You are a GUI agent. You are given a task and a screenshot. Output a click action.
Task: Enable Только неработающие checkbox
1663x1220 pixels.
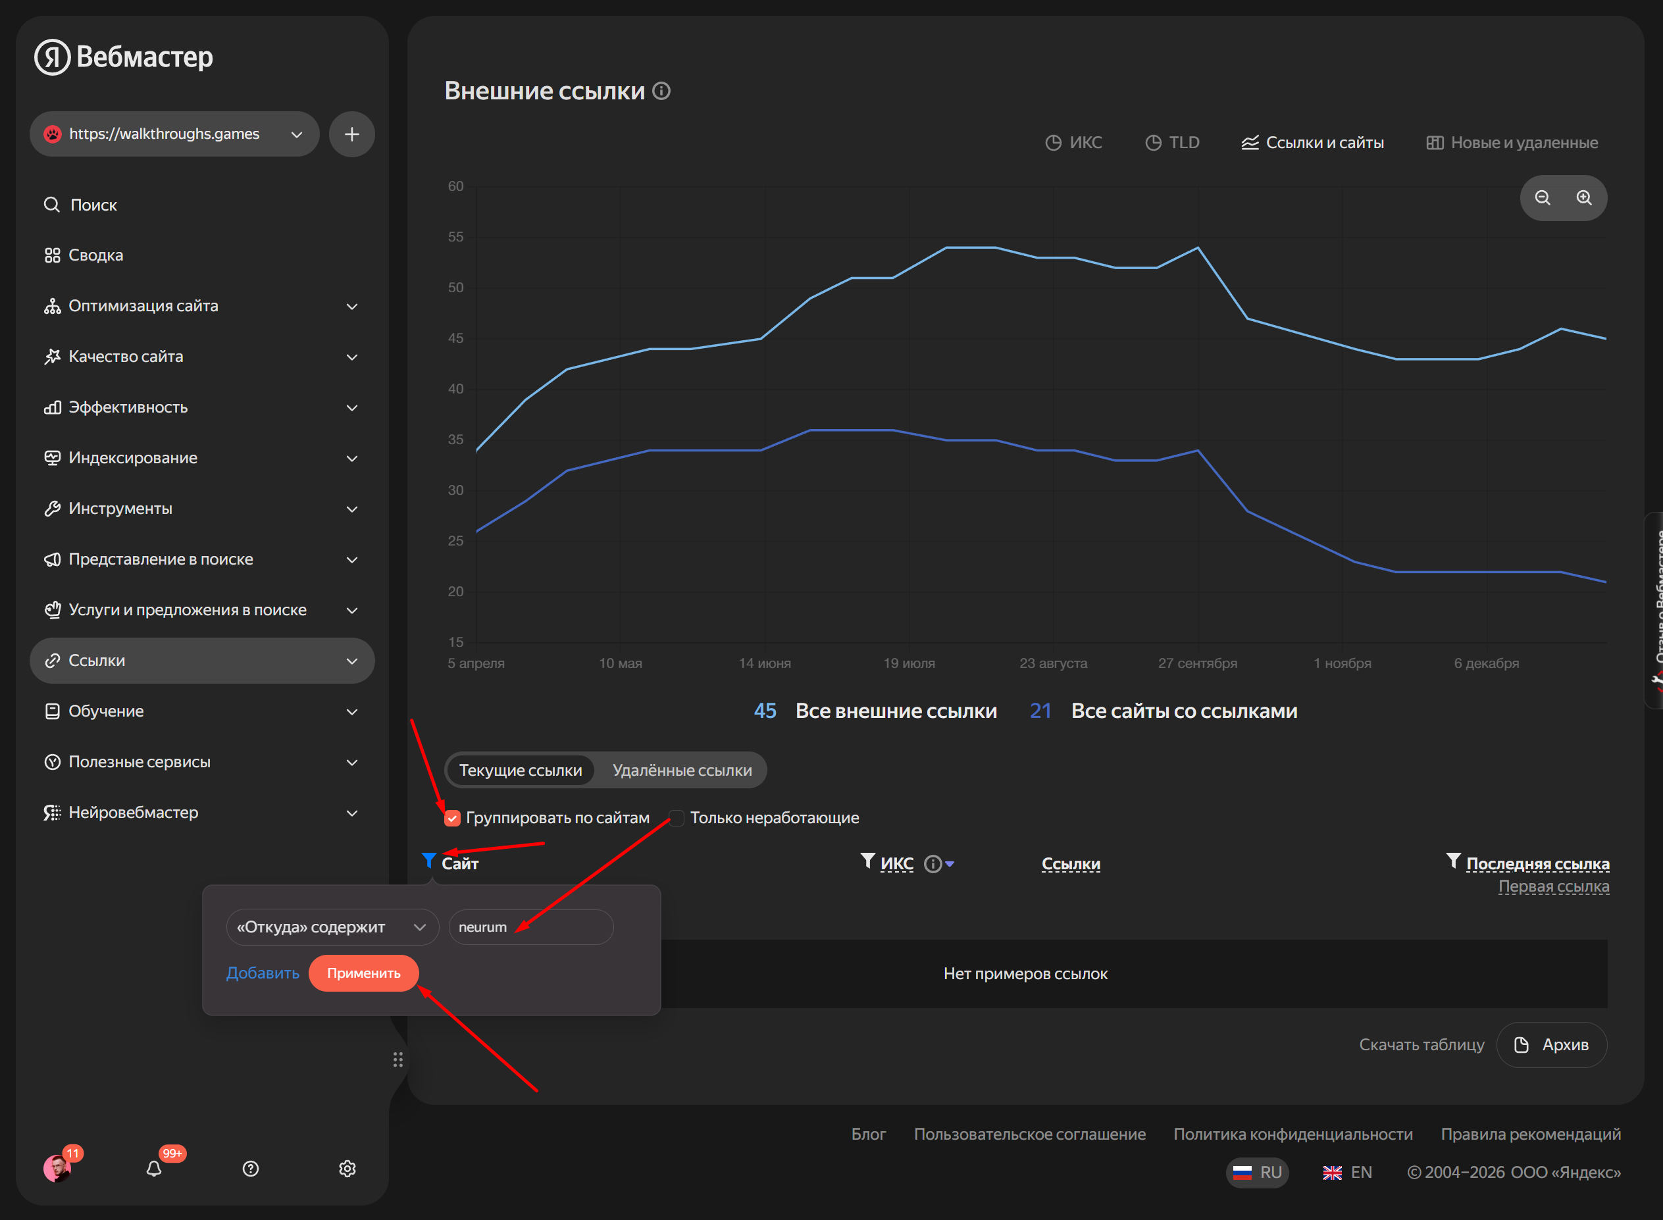677,818
